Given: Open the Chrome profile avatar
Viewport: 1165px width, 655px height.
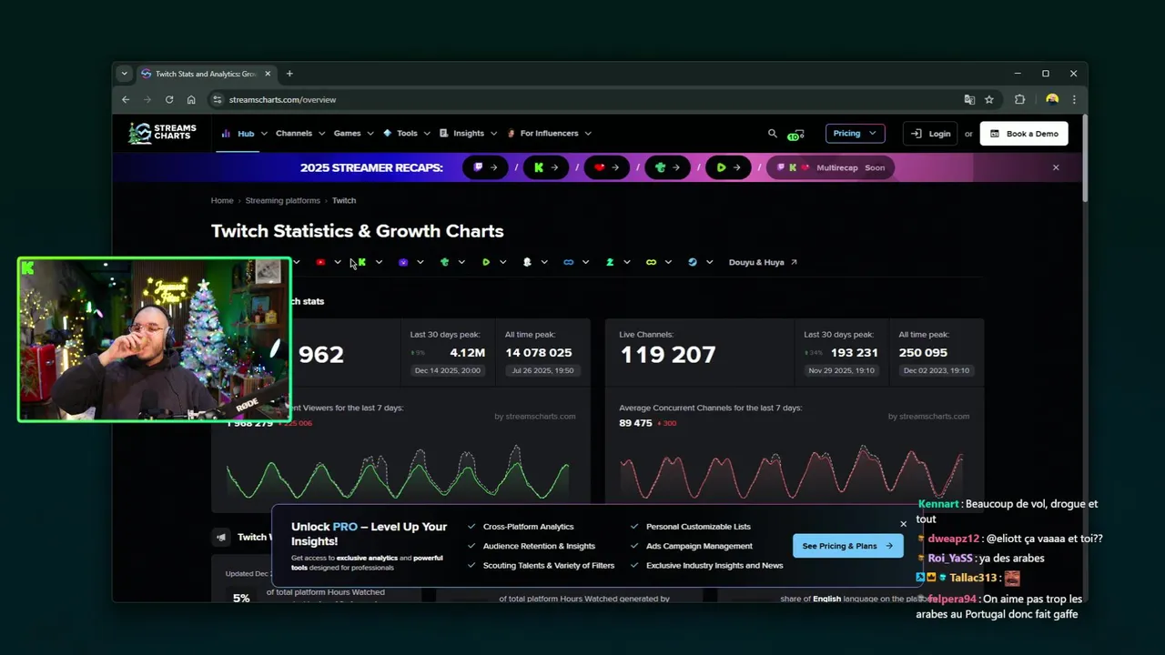Looking at the screenshot, I should click(1052, 99).
